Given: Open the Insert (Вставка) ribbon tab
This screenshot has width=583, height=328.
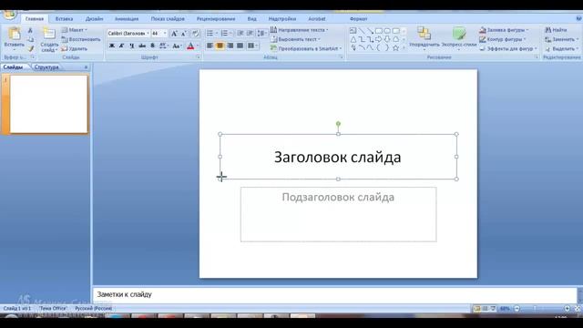Looking at the screenshot, I should tap(64, 18).
